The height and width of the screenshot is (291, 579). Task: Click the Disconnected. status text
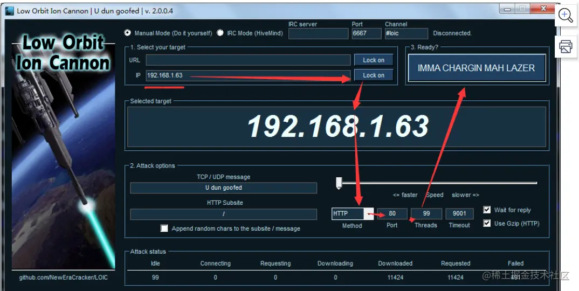click(x=452, y=33)
